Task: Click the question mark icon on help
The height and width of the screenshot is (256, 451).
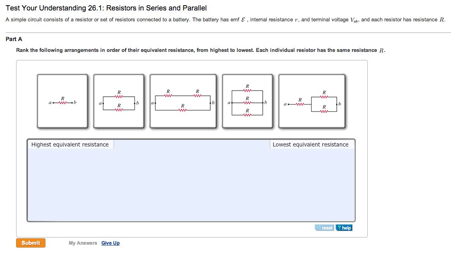Action: pos(339,227)
